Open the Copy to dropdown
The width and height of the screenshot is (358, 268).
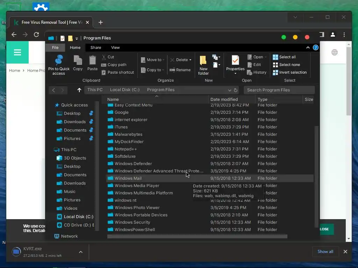152,70
